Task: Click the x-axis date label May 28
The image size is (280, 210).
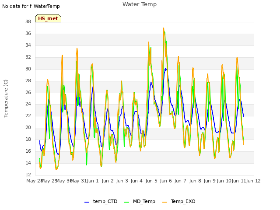Action: coord(35,181)
